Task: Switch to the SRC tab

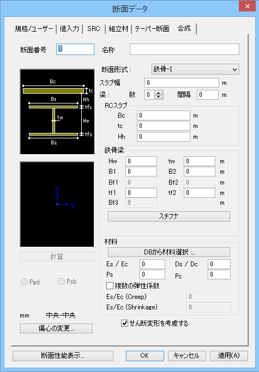Action: pyautogui.click(x=94, y=29)
